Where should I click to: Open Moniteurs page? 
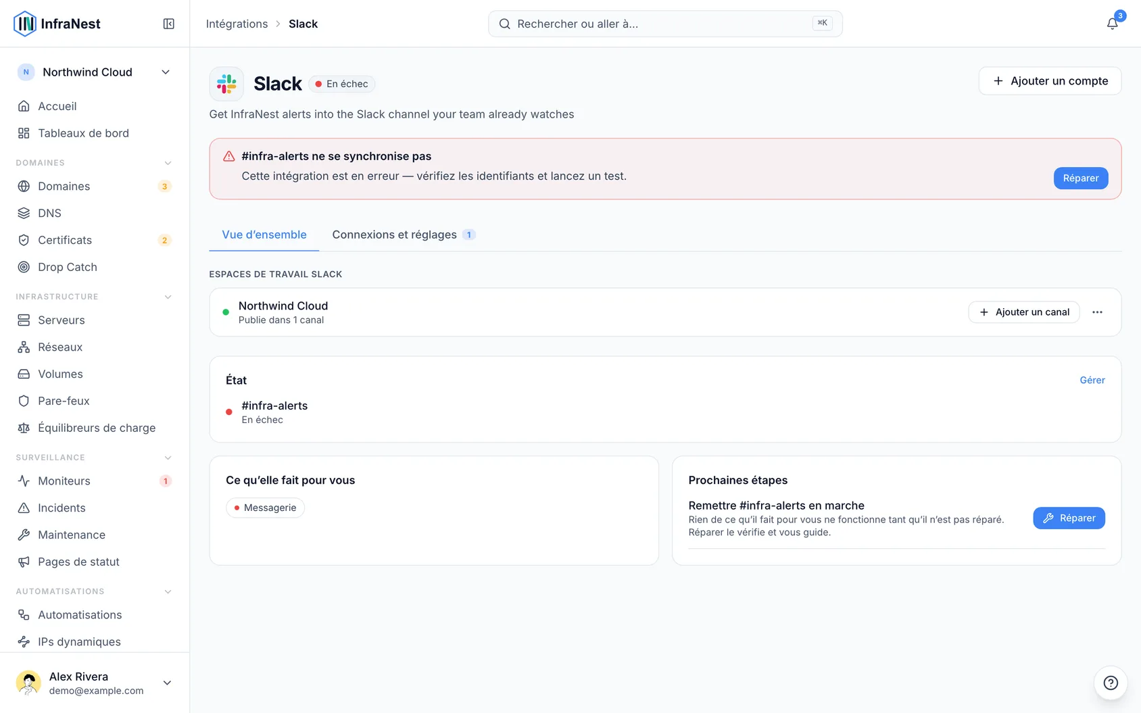pyautogui.click(x=95, y=481)
